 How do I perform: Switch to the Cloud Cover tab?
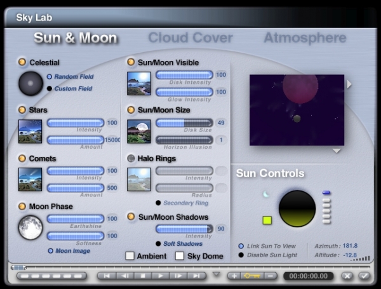[190, 37]
